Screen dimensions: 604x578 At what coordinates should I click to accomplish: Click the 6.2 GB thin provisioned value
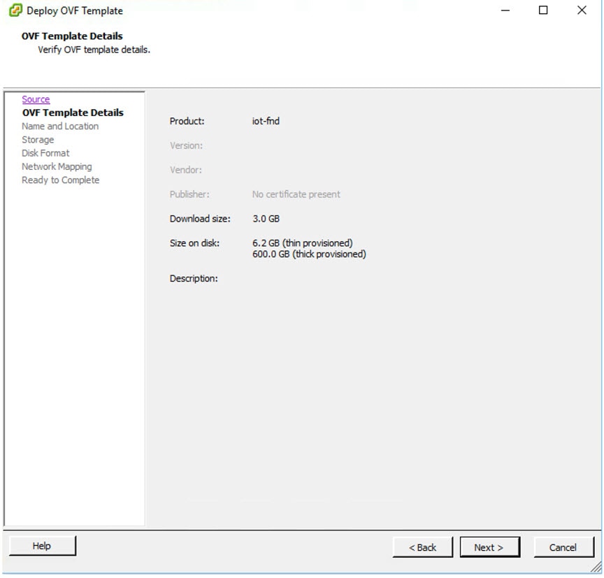click(303, 243)
